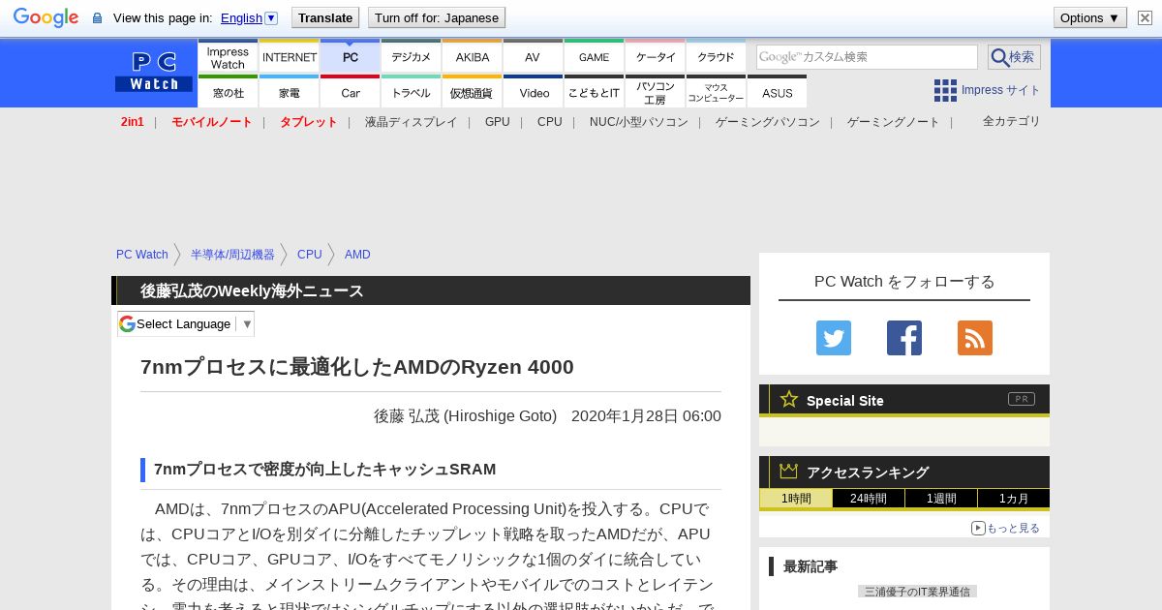
Task: Click the Special Site PR badge
Action: point(1022,399)
